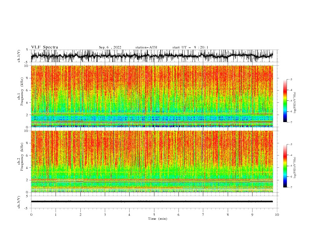Click the ch.1 waveform trace plot
Viewport: 312px width, 241px height.
pyautogui.click(x=152, y=56)
